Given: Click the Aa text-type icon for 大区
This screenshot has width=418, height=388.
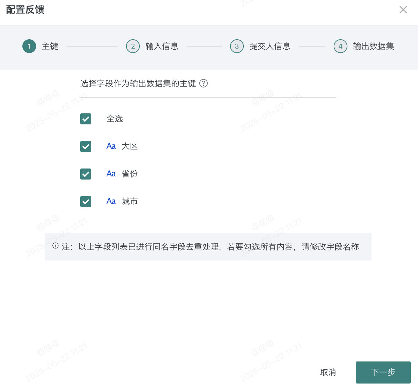Looking at the screenshot, I should point(111,146).
